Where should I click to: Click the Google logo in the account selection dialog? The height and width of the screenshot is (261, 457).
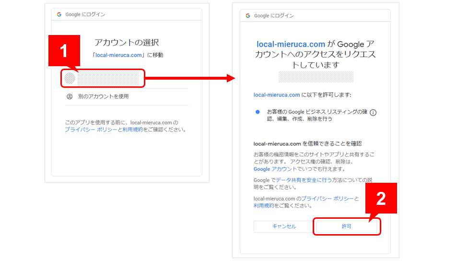point(59,14)
